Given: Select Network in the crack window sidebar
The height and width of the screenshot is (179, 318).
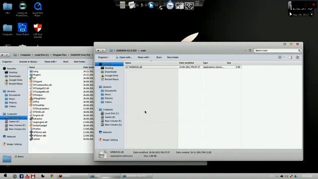Looking at the screenshot, I should (105, 132).
